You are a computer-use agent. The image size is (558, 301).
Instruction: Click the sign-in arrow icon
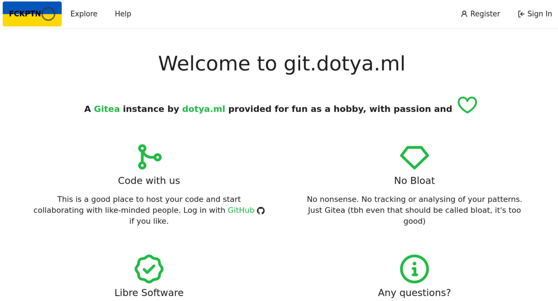click(x=521, y=14)
